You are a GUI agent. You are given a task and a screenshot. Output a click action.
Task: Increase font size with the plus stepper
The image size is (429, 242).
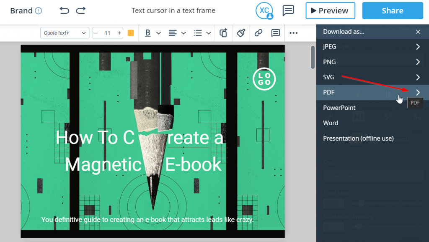pyautogui.click(x=119, y=33)
